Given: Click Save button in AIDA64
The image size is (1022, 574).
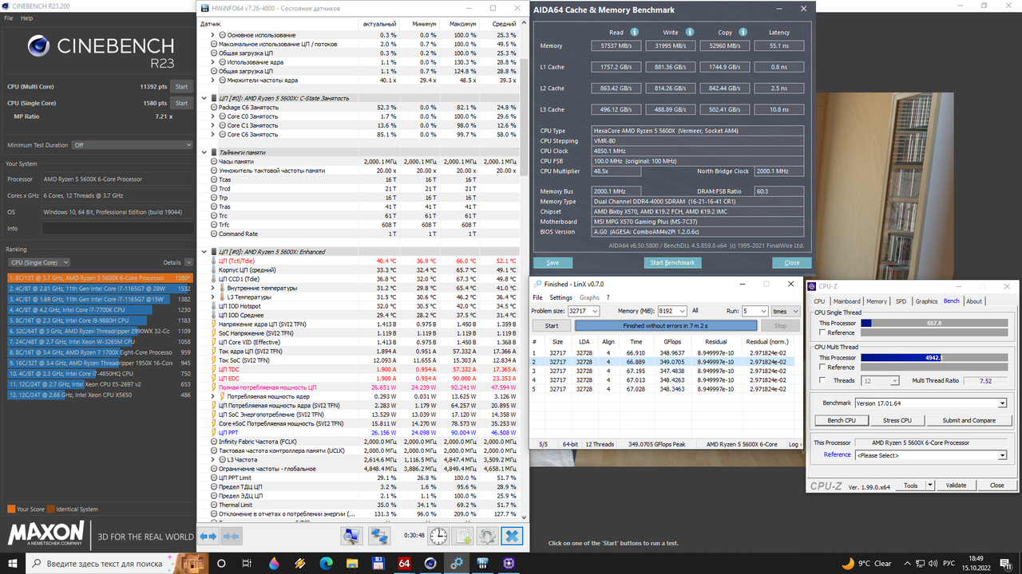Looking at the screenshot, I should click(x=553, y=262).
